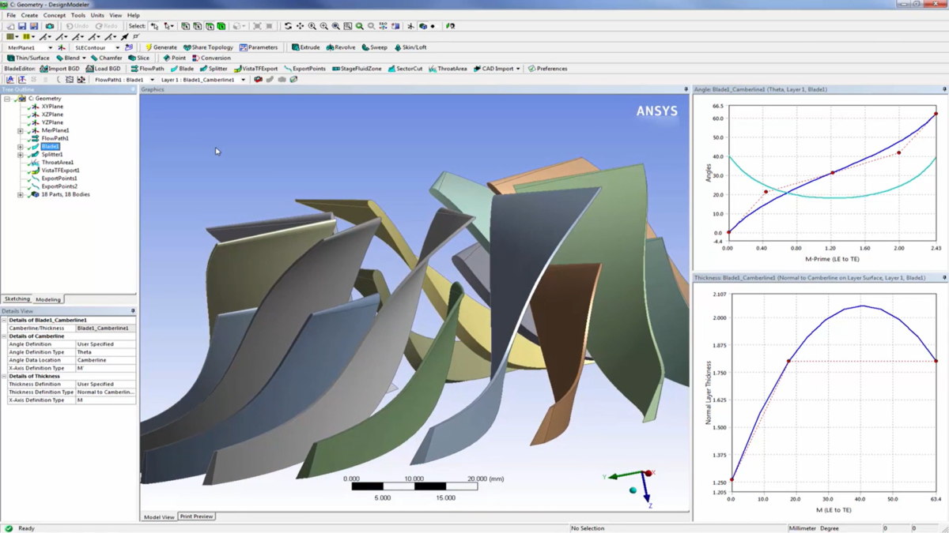Click the Pan view icon
This screenshot has width=949, height=533.
click(300, 26)
